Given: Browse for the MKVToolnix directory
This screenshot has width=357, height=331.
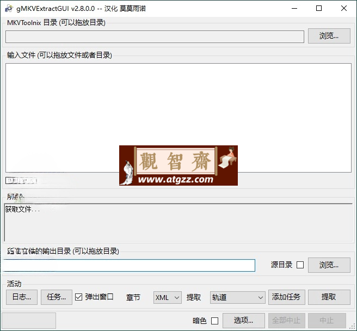Looking at the screenshot, I should pyautogui.click(x=329, y=36).
